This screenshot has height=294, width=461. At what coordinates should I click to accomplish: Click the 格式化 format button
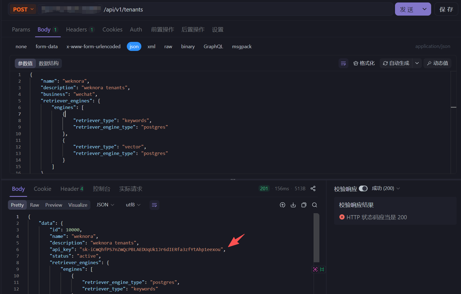pyautogui.click(x=364, y=63)
